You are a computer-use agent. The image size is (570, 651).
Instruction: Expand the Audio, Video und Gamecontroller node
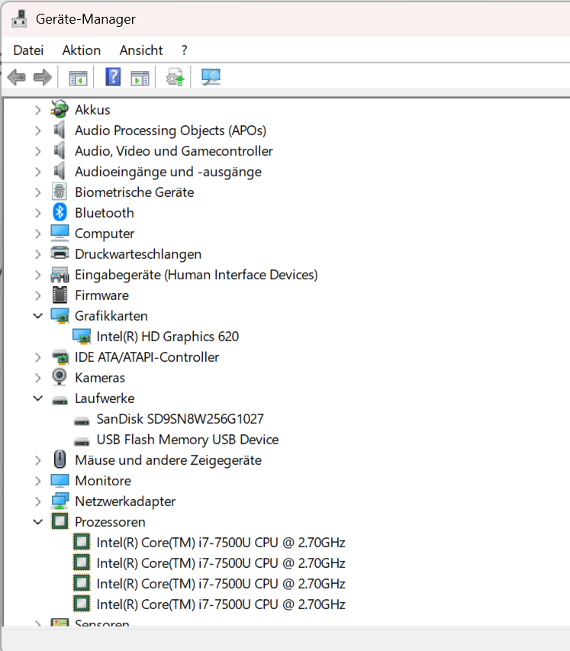[38, 151]
